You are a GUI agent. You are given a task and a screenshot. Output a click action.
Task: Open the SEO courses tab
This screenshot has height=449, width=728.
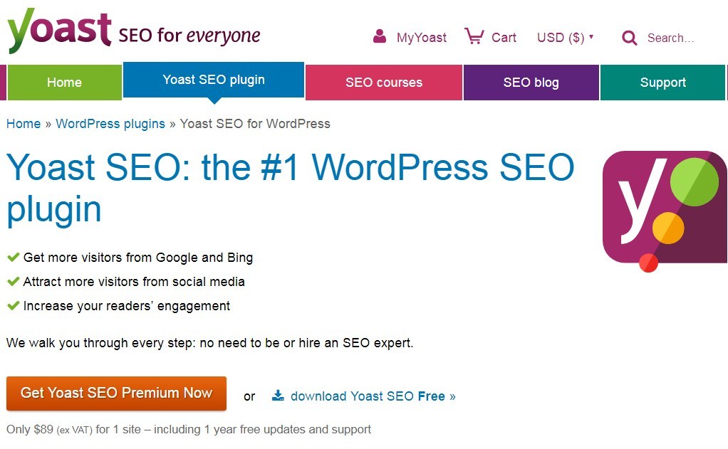point(384,83)
